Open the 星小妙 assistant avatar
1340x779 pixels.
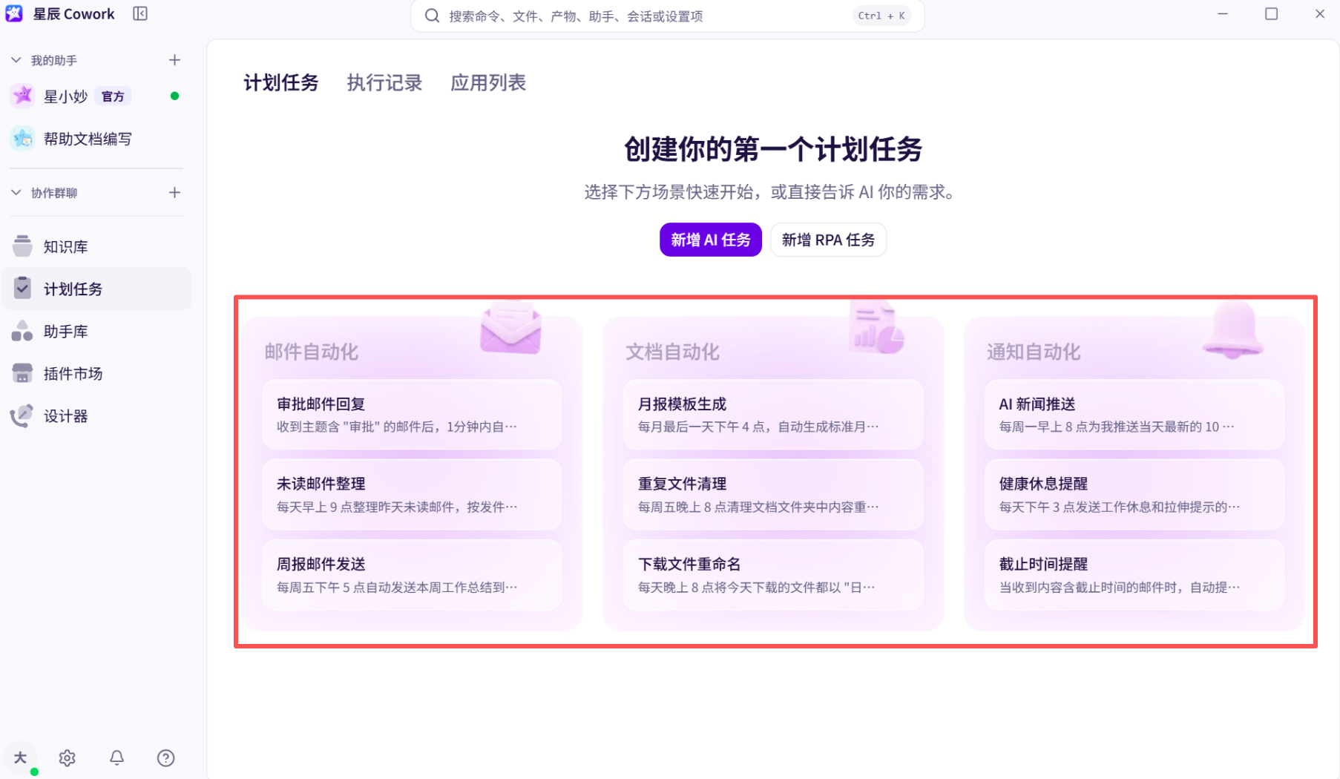click(x=23, y=96)
